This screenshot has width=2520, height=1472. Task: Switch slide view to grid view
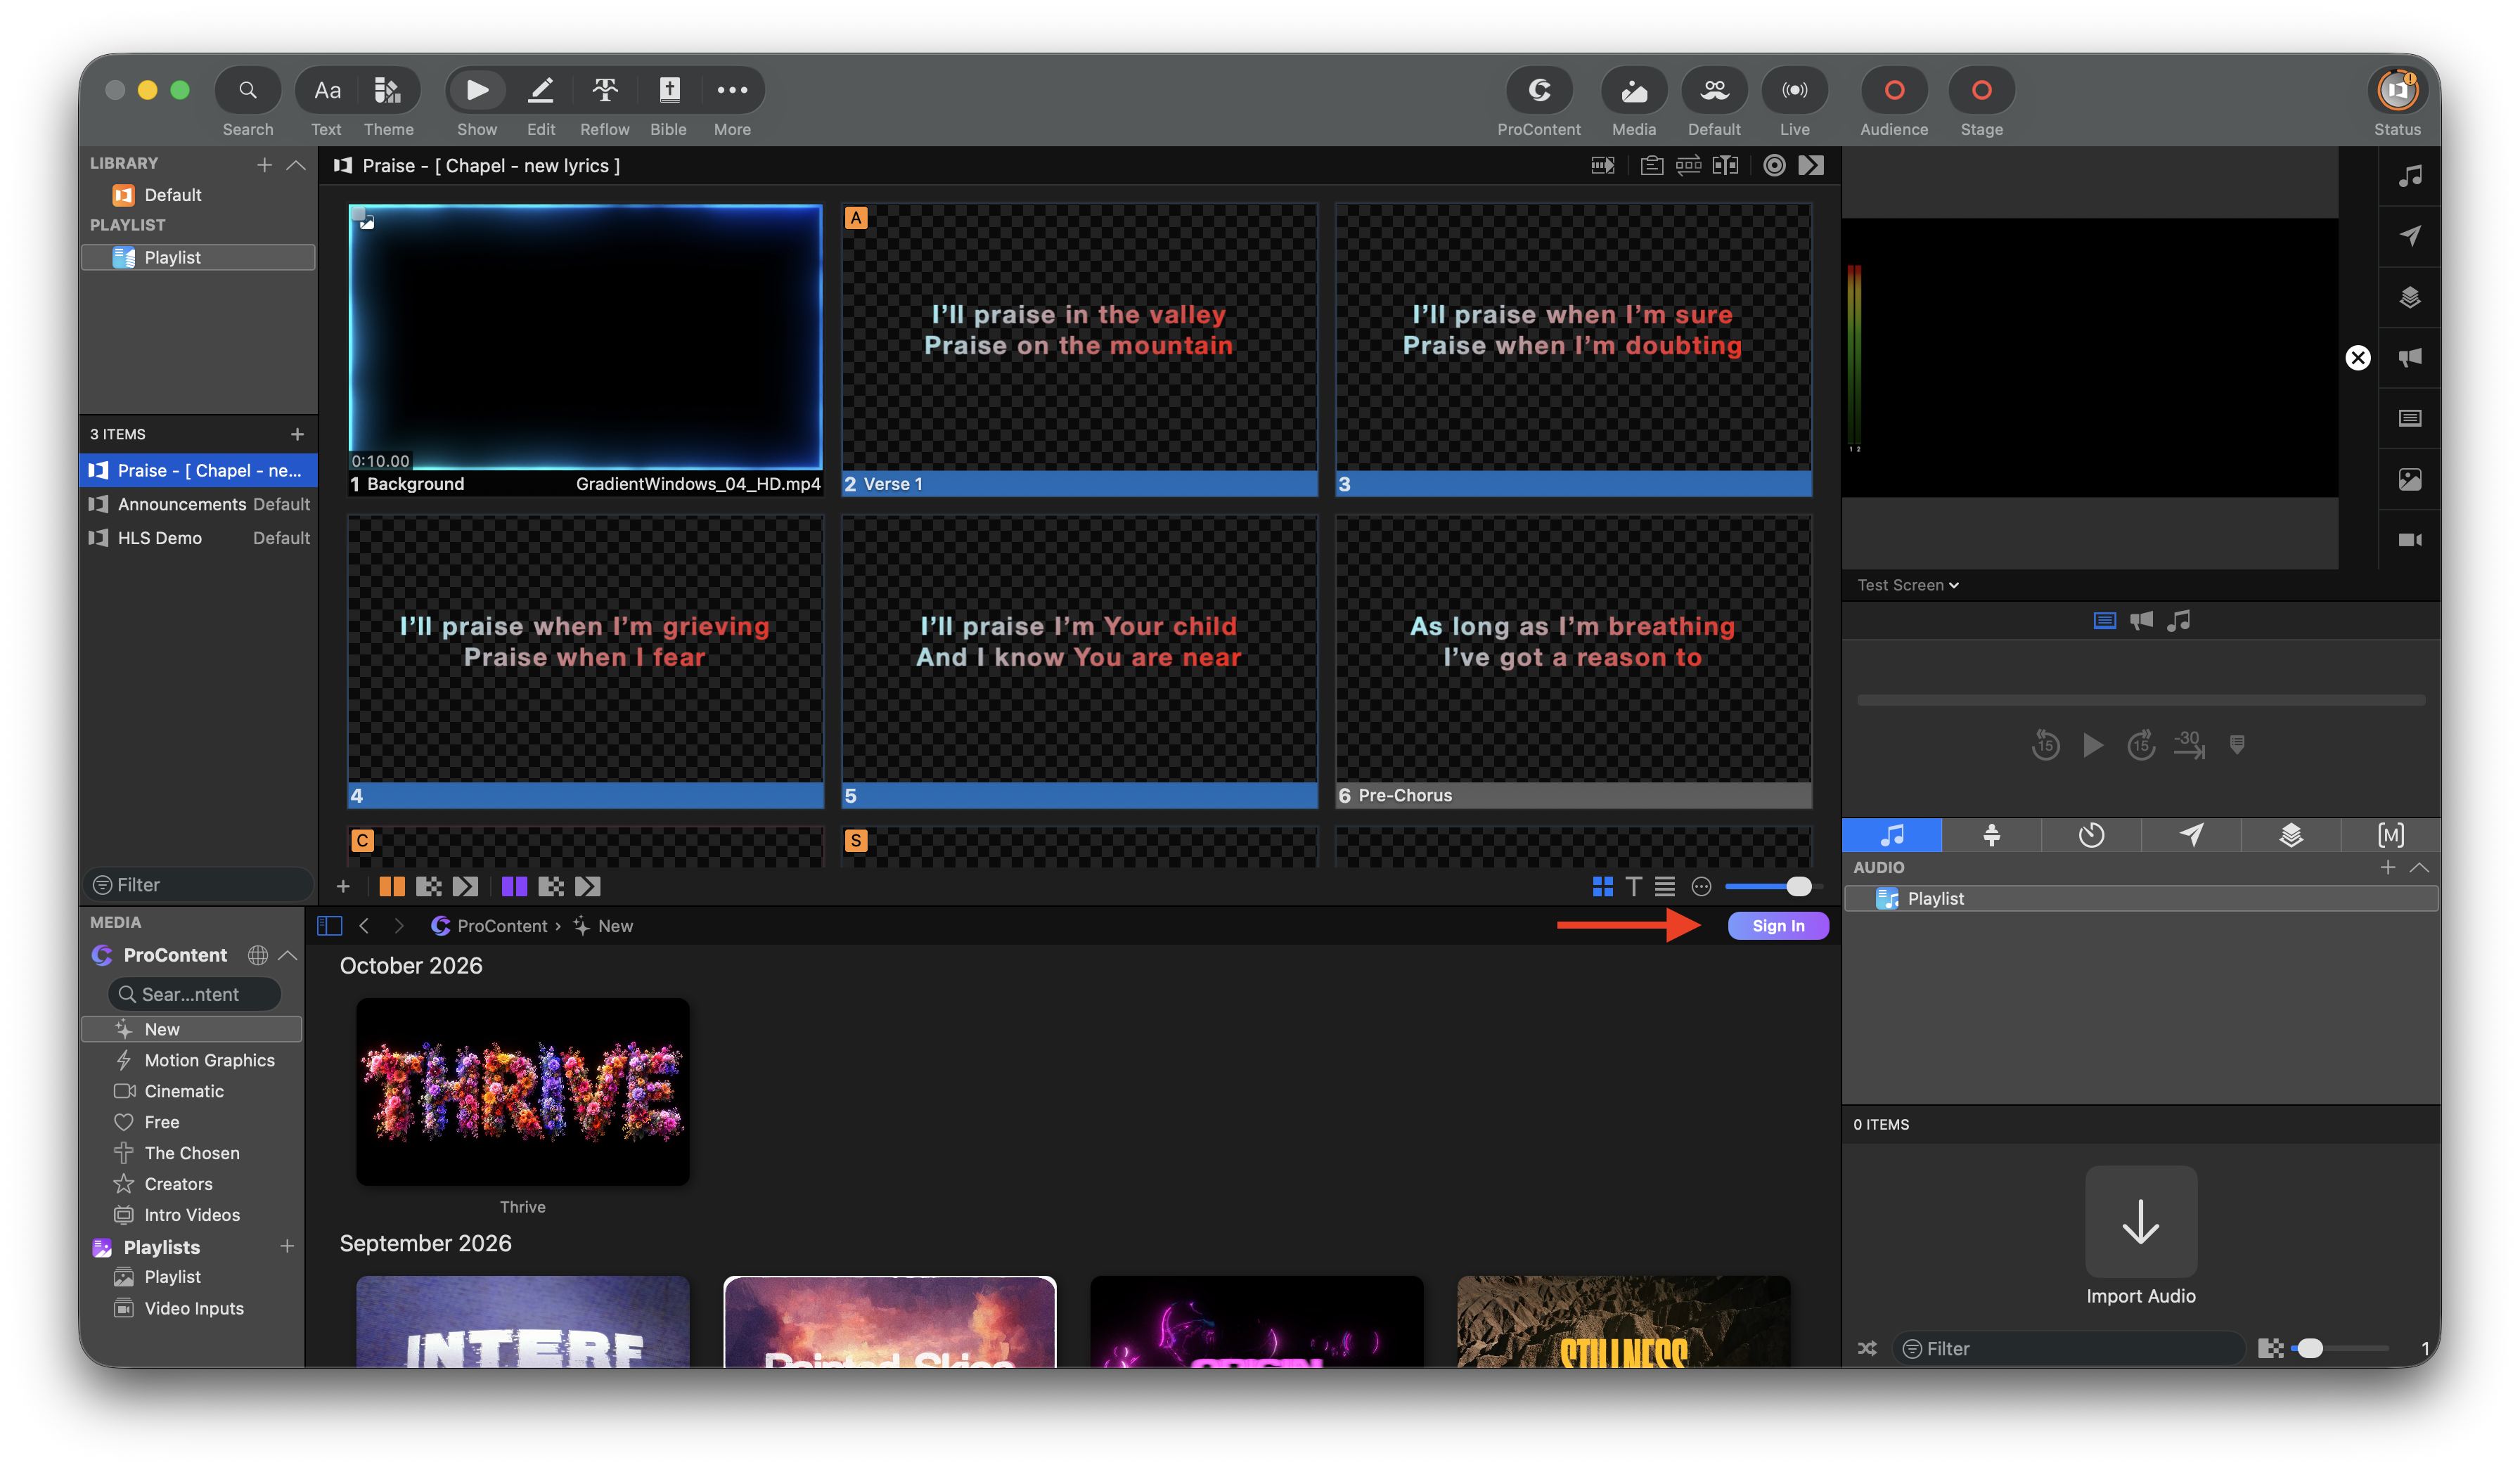click(1602, 886)
